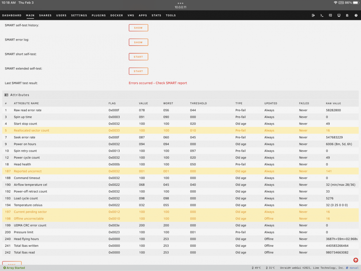Click the Airflow temperature cel attribute
The image size is (361, 271).
point(30,185)
